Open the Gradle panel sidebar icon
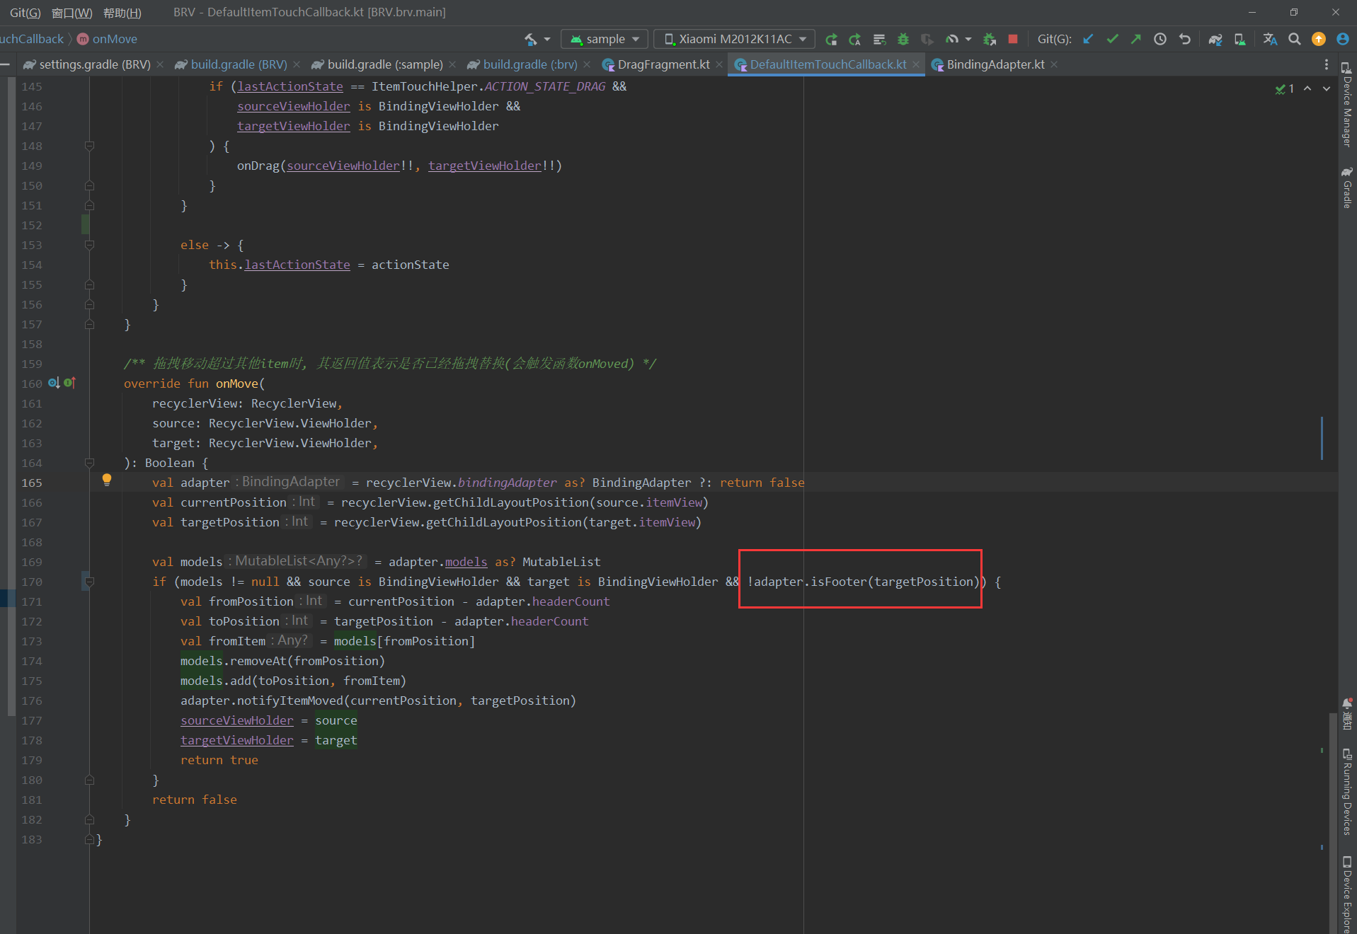The width and height of the screenshot is (1357, 934). coord(1347,188)
